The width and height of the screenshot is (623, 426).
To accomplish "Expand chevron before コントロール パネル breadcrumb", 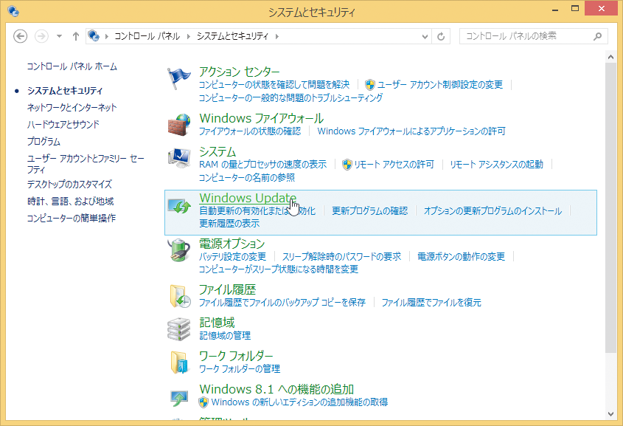I will point(106,36).
